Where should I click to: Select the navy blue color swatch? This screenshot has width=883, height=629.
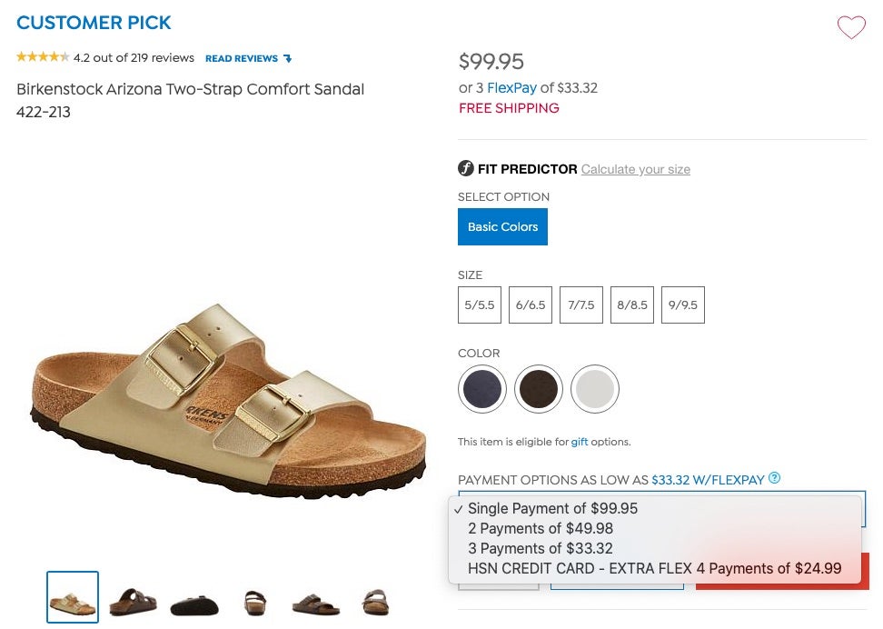click(x=482, y=389)
